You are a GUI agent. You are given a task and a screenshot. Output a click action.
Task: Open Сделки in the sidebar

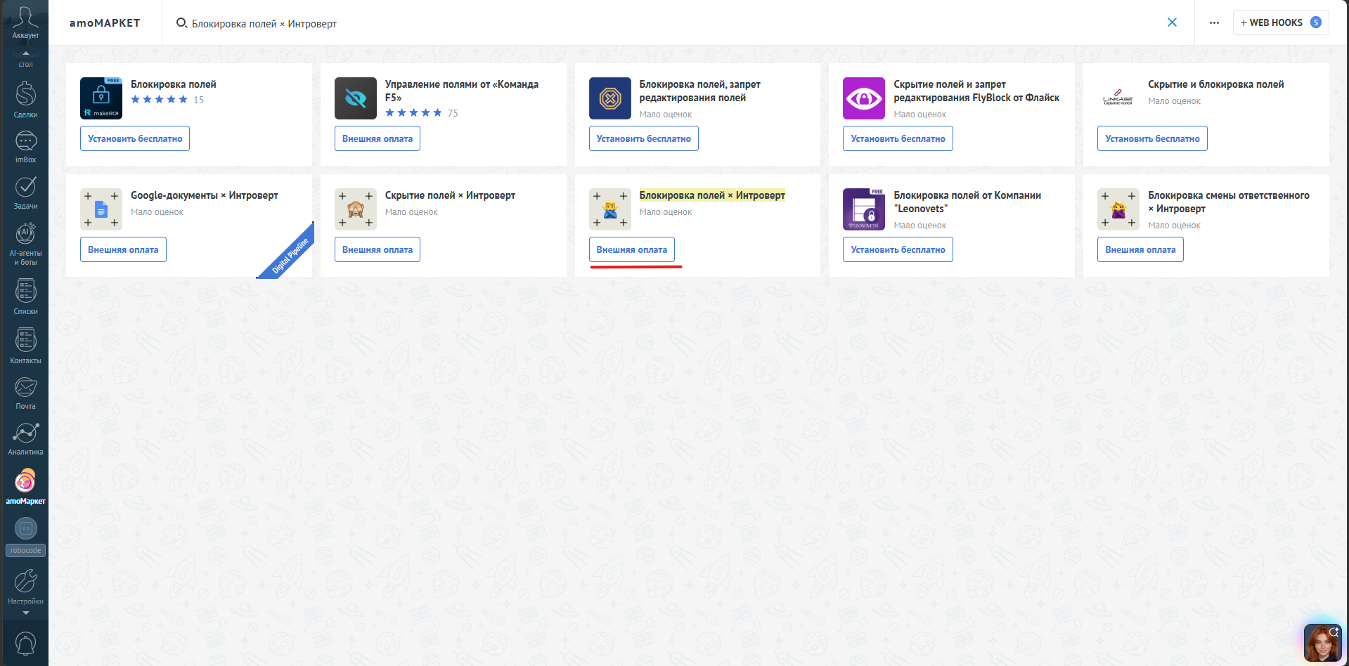pyautogui.click(x=25, y=100)
